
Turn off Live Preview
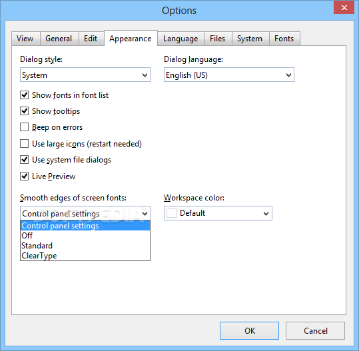(24, 176)
